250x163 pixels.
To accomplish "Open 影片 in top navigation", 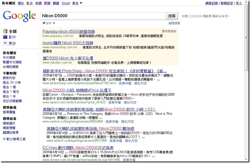I will point(30,3).
